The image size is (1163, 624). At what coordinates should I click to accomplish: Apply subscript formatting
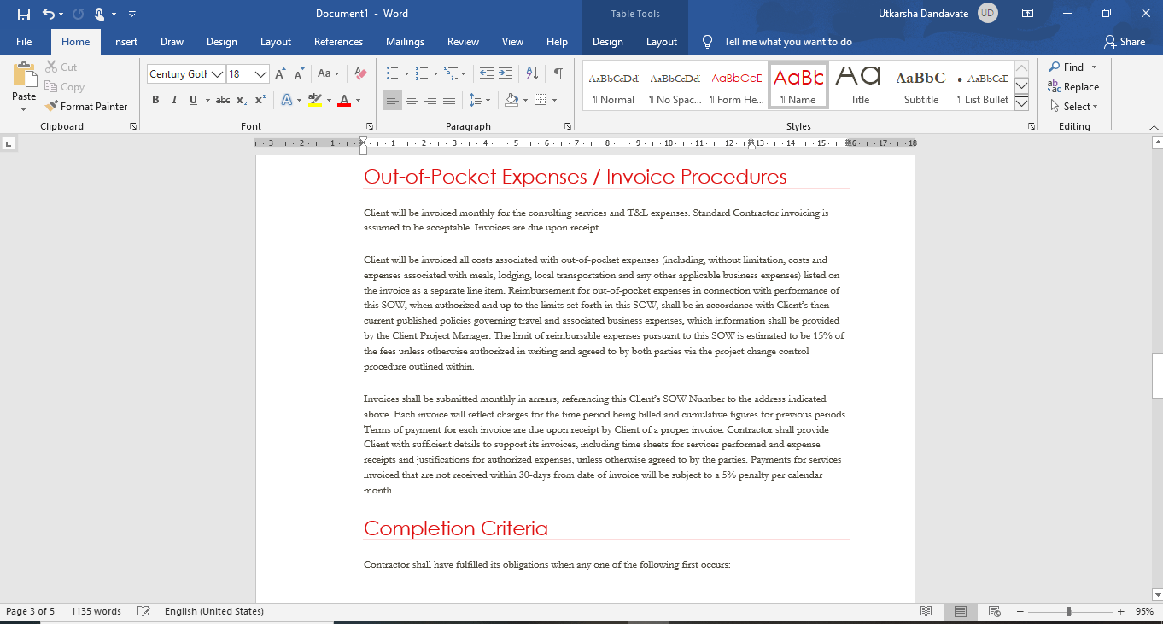click(242, 100)
